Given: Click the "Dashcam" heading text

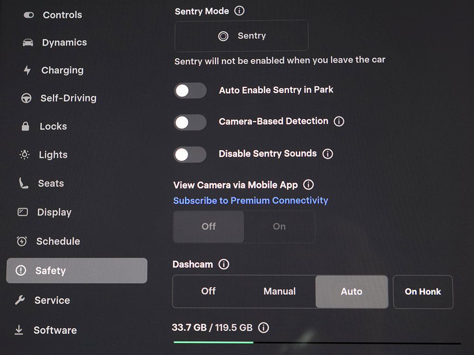Looking at the screenshot, I should (193, 264).
